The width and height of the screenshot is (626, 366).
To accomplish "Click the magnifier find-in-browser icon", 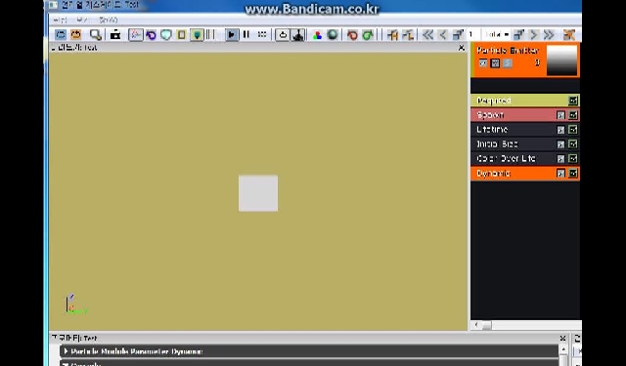I will [x=95, y=35].
